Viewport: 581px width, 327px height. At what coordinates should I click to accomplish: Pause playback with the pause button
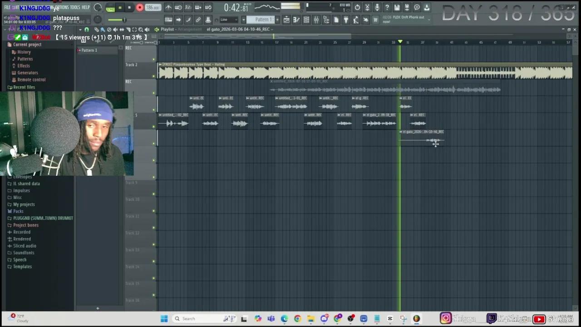point(120,7)
